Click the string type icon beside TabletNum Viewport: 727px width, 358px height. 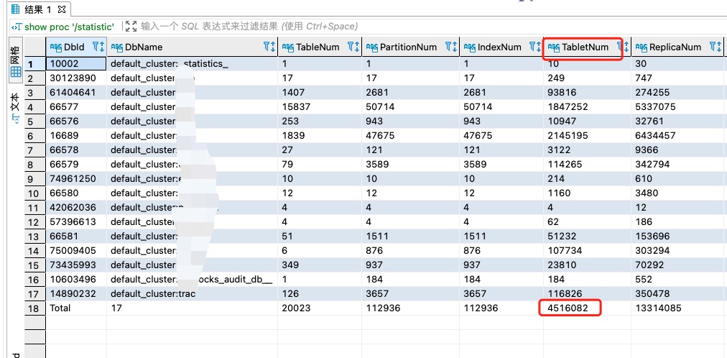(554, 47)
